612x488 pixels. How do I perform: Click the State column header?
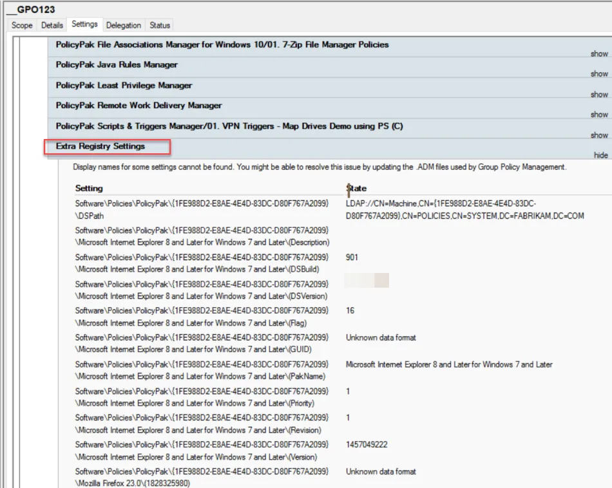(356, 189)
